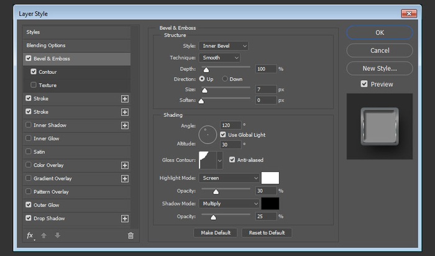Click plus icon beside Gradient Overlay
435x256 pixels.
coord(125,178)
